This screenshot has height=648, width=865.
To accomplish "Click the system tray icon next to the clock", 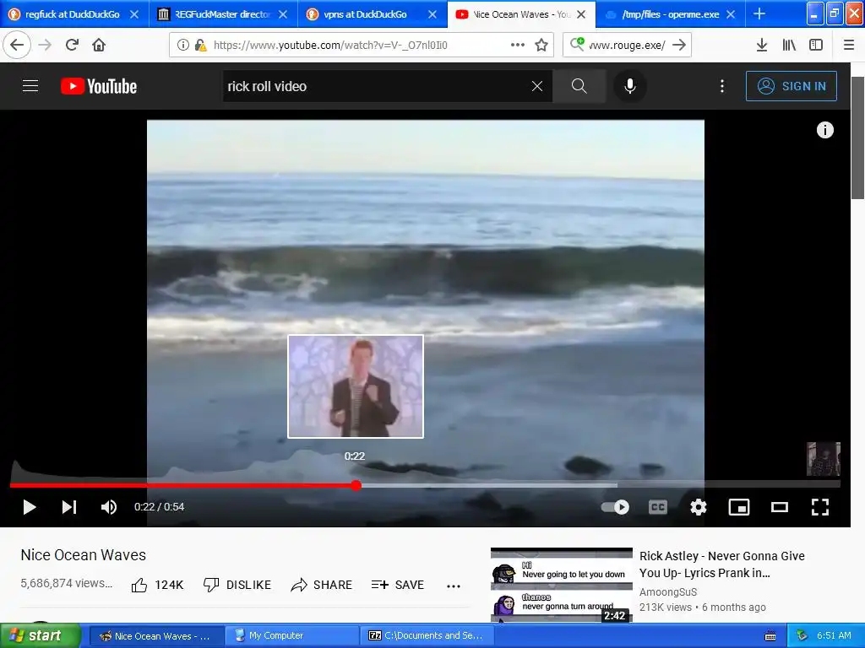I will [802, 636].
